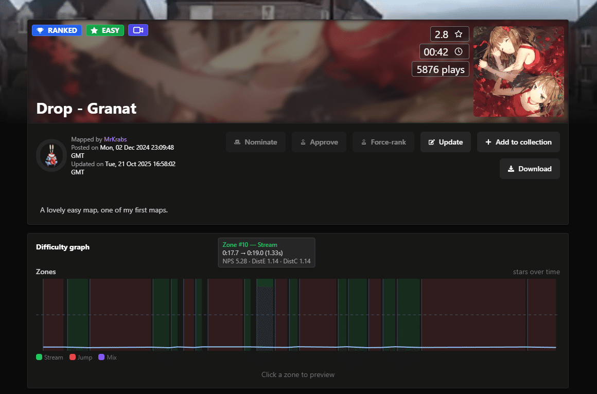
Task: Click the Updated on date text
Action: point(124,168)
